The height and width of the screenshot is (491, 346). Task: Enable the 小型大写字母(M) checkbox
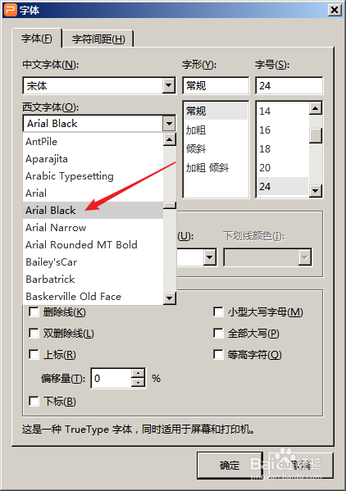coord(218,311)
